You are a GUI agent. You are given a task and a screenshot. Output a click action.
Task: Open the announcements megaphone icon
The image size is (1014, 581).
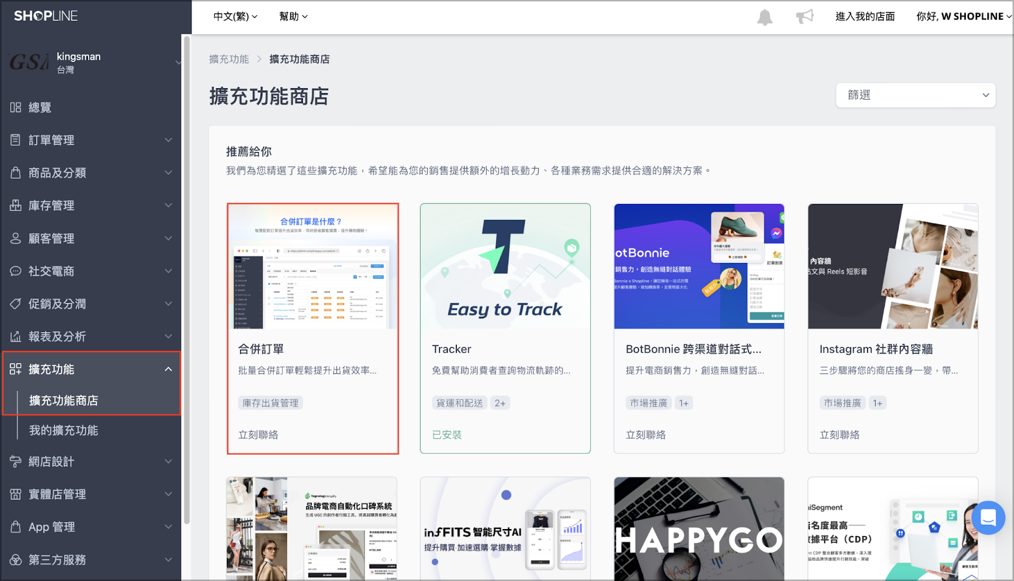pyautogui.click(x=805, y=16)
